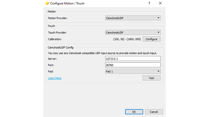Confirm settings with the OK button

point(134,112)
